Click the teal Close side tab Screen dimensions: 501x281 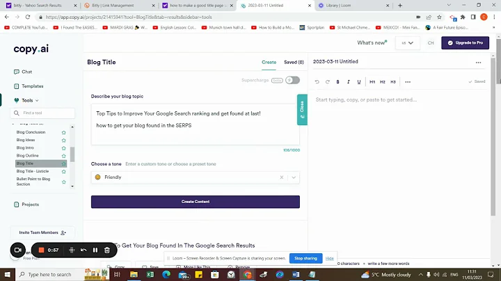[302, 109]
